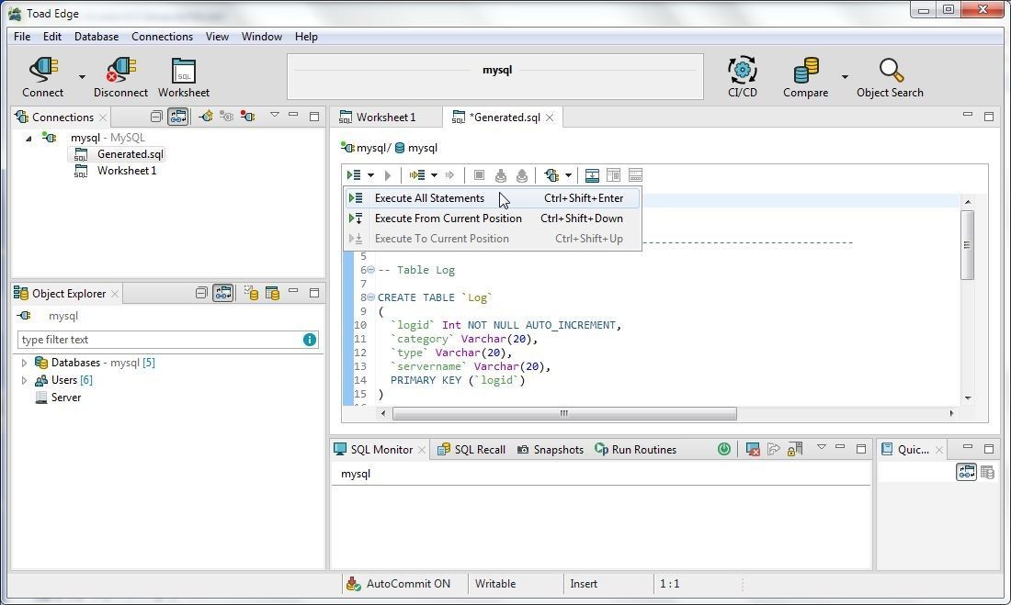Click the show result panel icon

(x=592, y=175)
